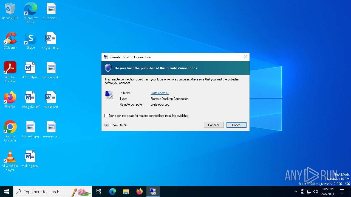Open the ukrtelecom.eu publisher link
The height and width of the screenshot is (197, 351).
[x=160, y=93]
